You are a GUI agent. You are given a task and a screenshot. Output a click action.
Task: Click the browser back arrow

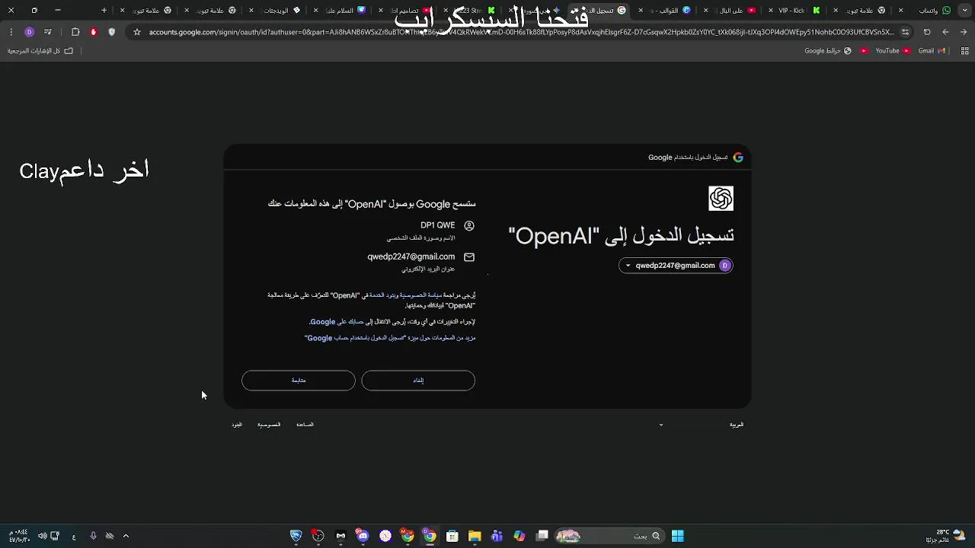(x=964, y=32)
